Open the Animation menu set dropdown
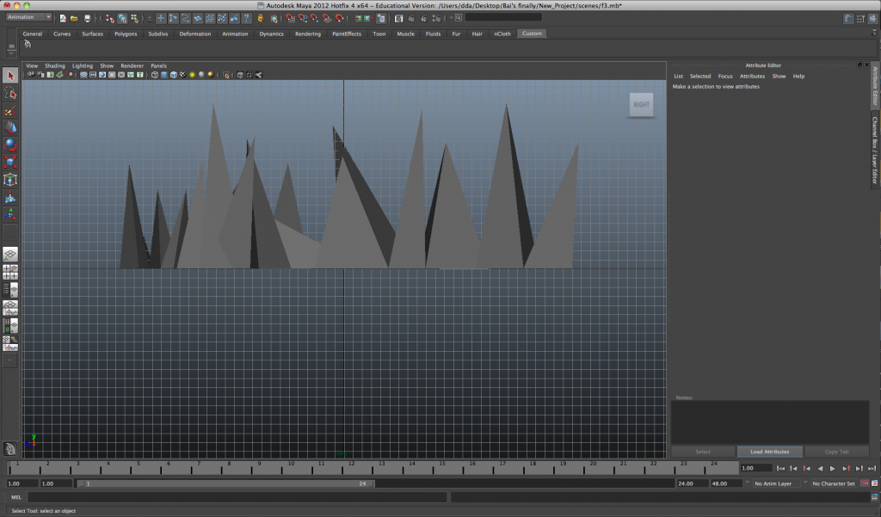Image resolution: width=881 pixels, height=517 pixels. coord(29,17)
